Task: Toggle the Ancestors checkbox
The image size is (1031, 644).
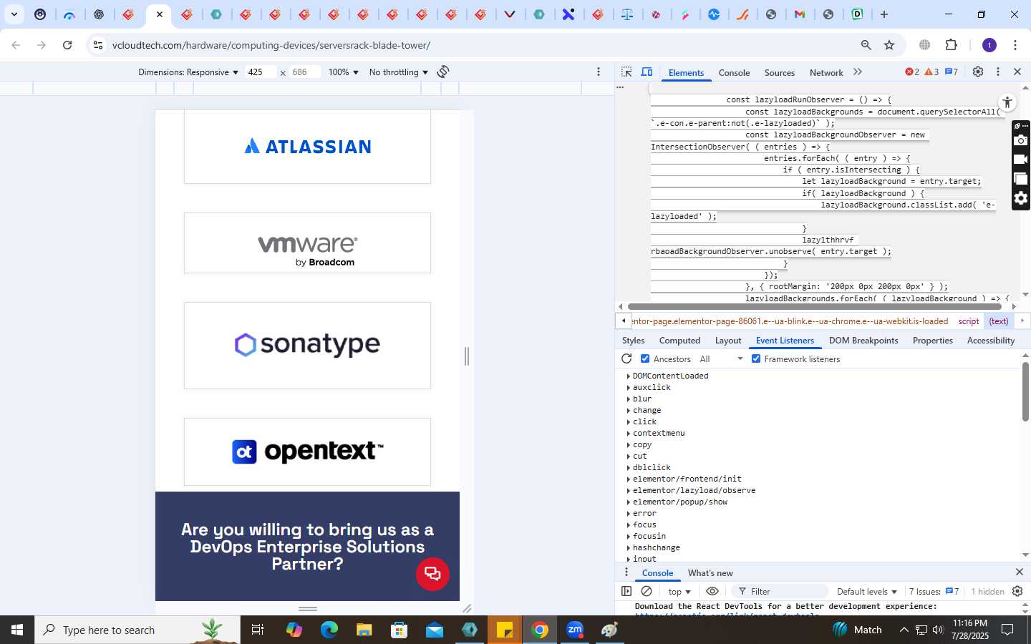Action: [645, 358]
